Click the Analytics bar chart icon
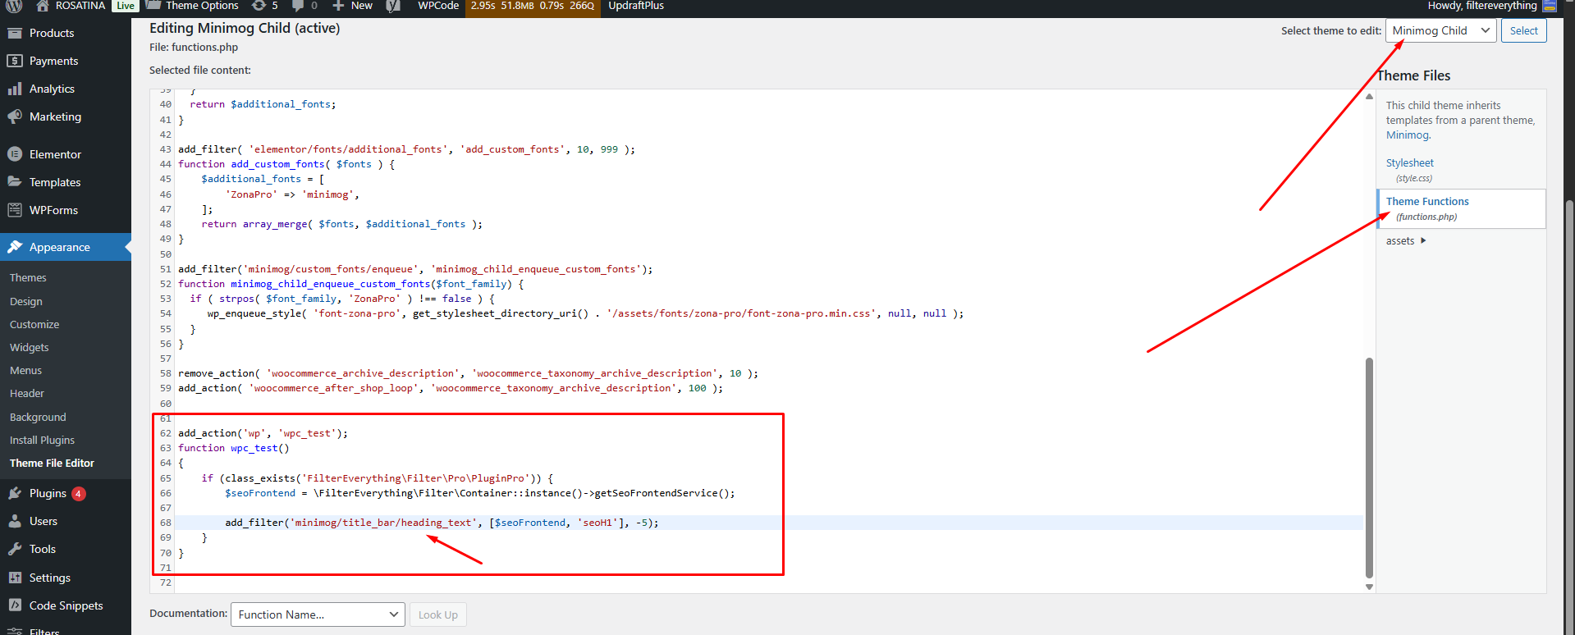Image resolution: width=1575 pixels, height=635 pixels. pos(15,89)
